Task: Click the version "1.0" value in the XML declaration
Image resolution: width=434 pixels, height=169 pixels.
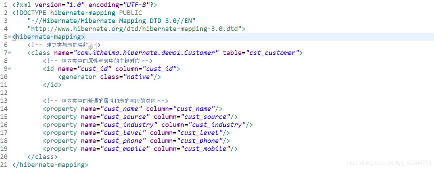Action: pyautogui.click(x=75, y=5)
